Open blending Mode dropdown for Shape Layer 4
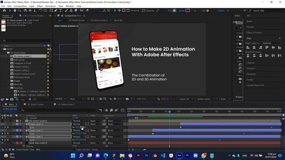The width and height of the screenshot is (285, 160). (x=78, y=124)
